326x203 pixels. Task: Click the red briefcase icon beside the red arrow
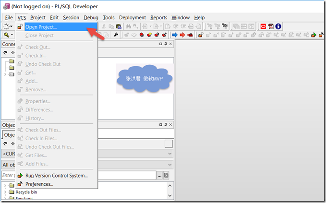[x=190, y=35]
